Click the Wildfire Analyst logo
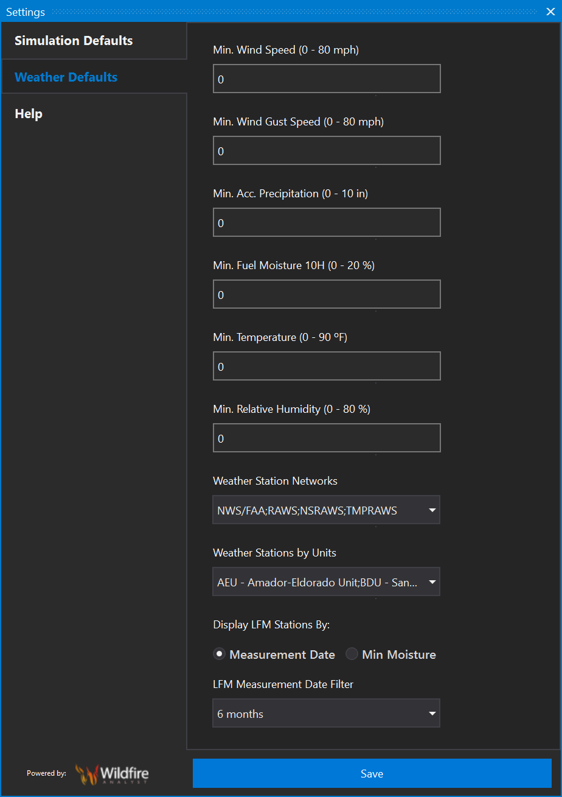 112,774
